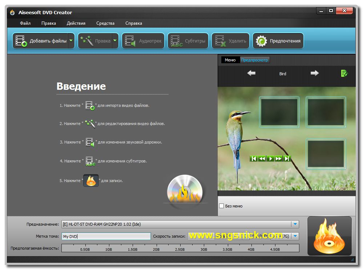Go to previous menu template arrow
Image resolution: width=363 pixels, height=270 pixels.
(x=251, y=73)
